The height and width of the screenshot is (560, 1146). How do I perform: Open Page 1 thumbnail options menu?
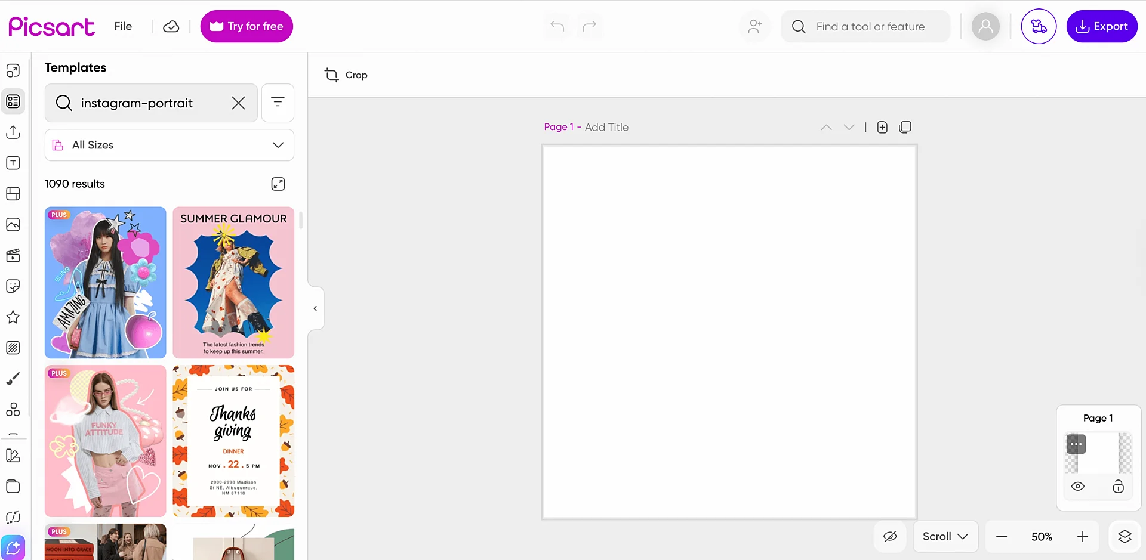pos(1076,444)
